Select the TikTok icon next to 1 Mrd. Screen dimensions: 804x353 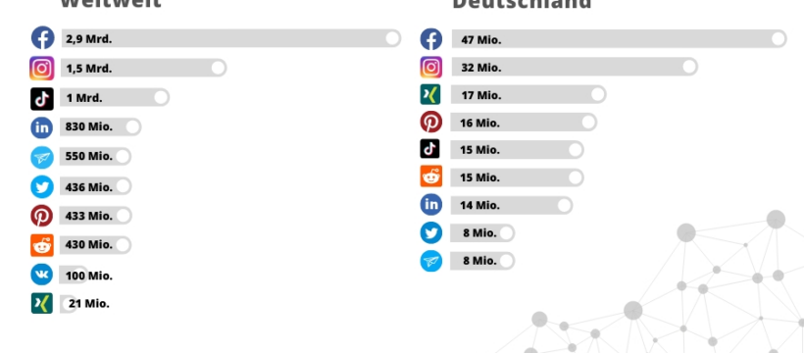[x=42, y=98]
